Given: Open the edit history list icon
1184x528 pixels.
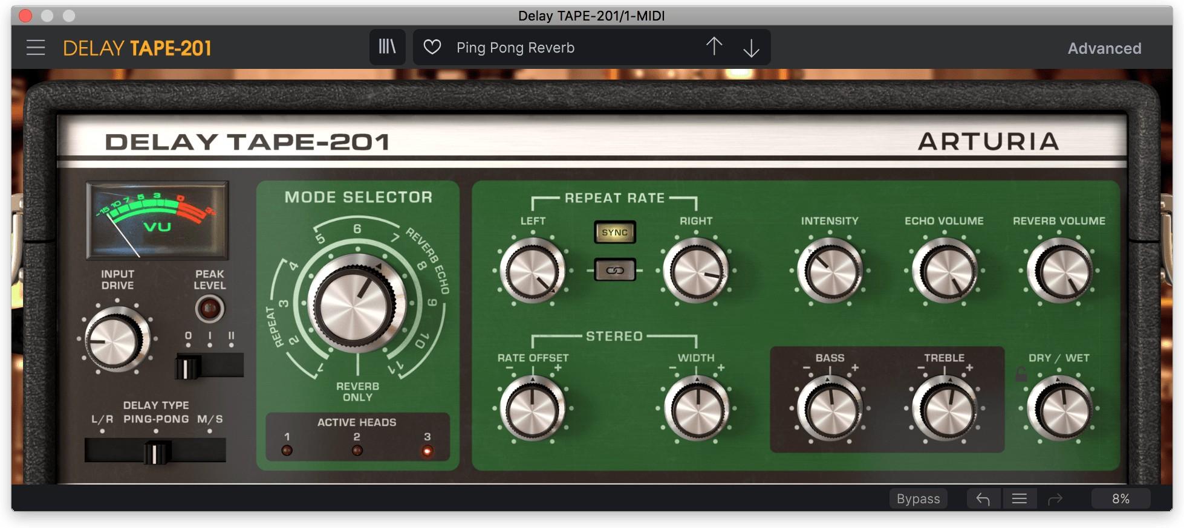Looking at the screenshot, I should coord(1020,499).
